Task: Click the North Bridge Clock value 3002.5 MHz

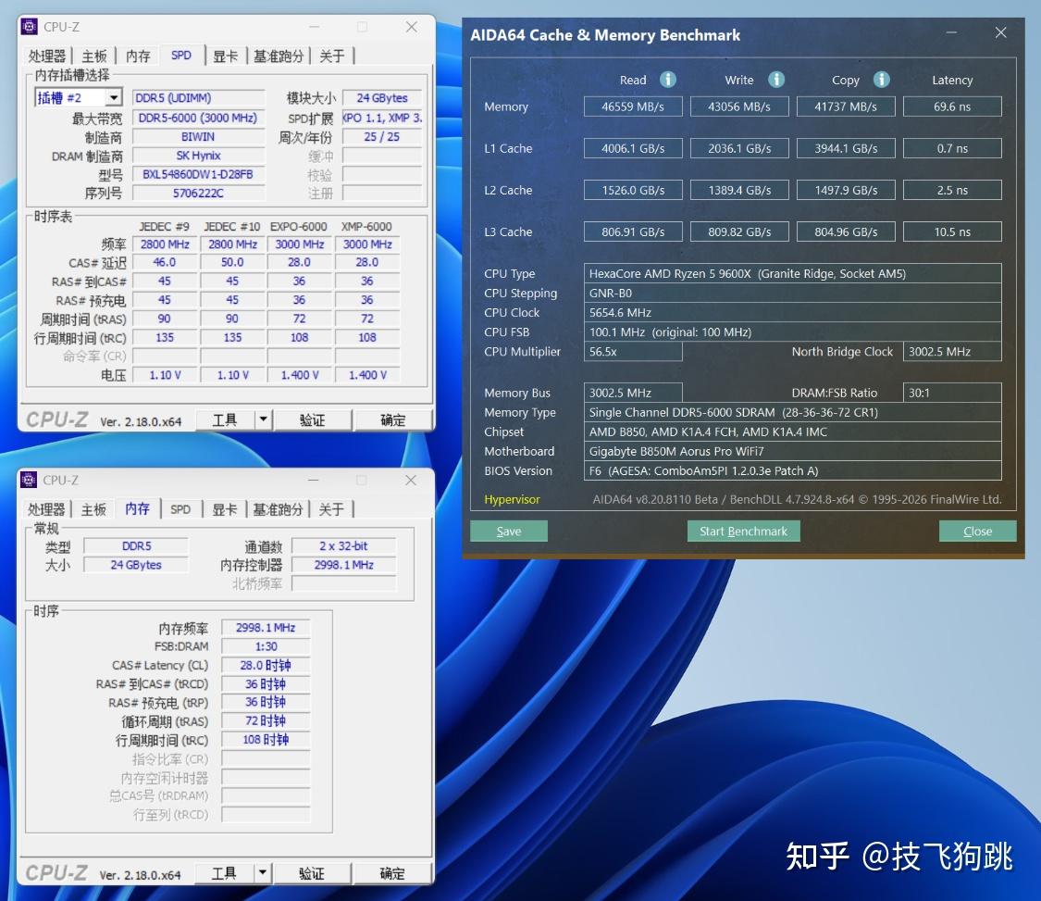Action: pos(952,352)
